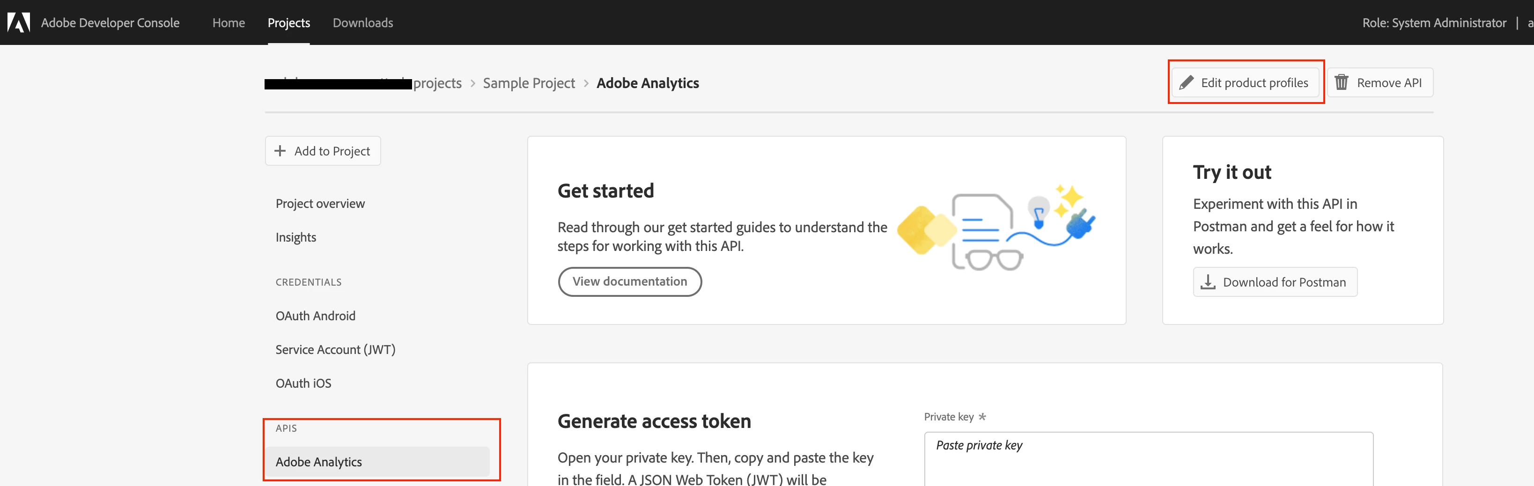Select OAuth Android credential

316,316
